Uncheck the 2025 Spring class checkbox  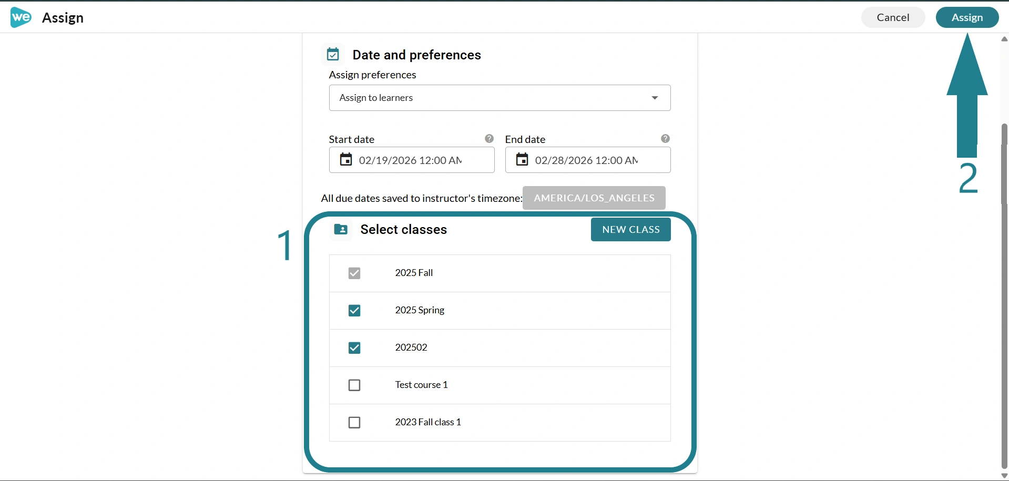[x=354, y=311]
